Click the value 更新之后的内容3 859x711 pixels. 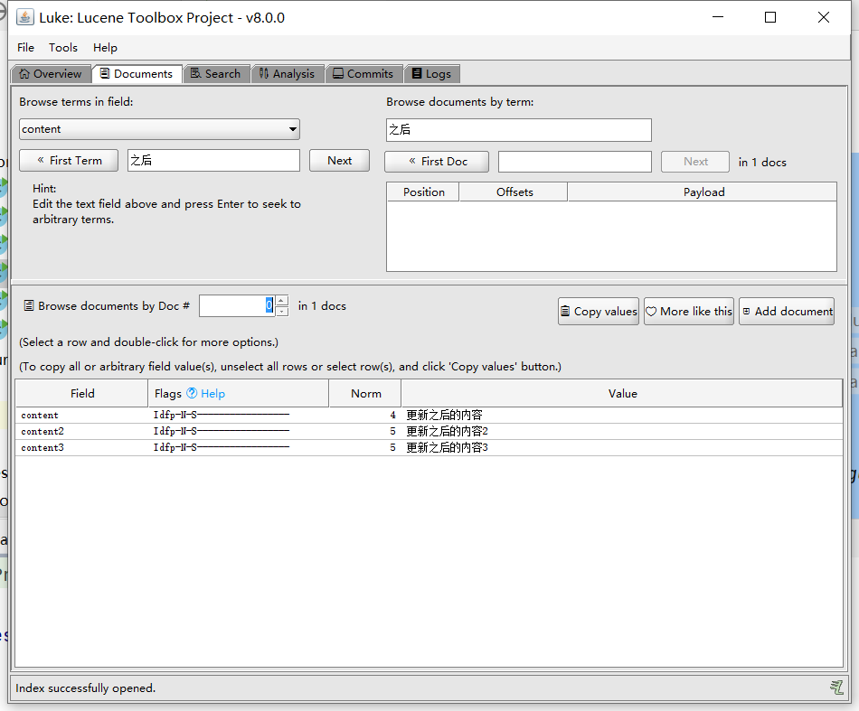[447, 448]
